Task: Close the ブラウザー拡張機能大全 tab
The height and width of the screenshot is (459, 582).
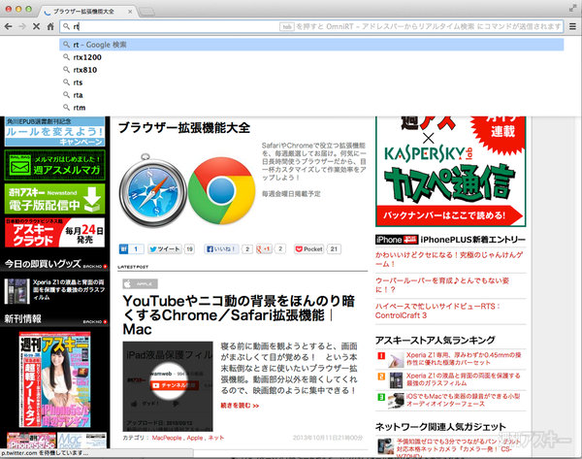Action: coord(130,12)
